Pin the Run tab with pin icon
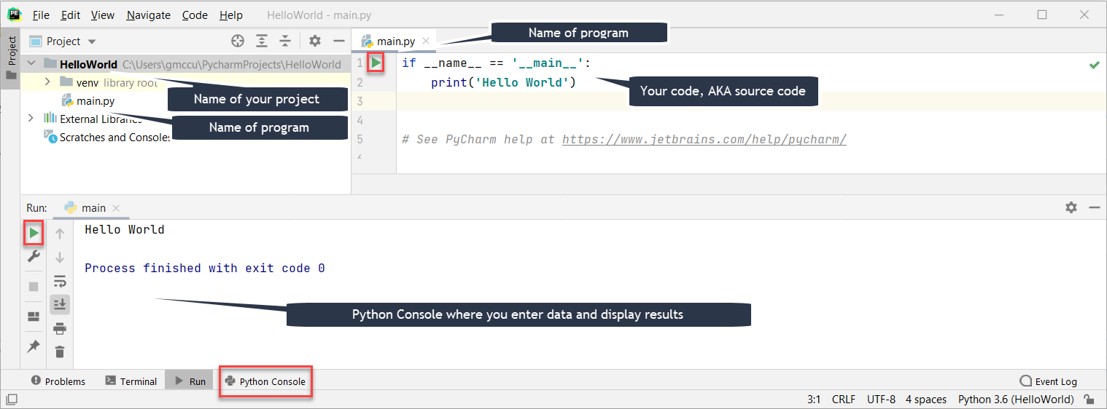 click(x=34, y=346)
